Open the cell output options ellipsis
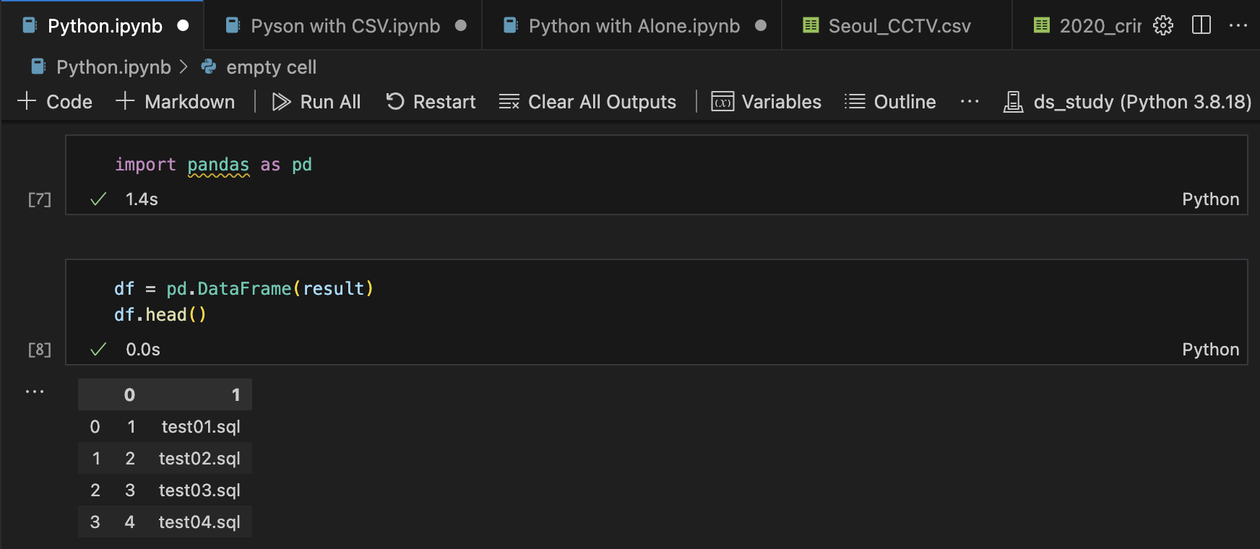The height and width of the screenshot is (549, 1260). pos(35,392)
